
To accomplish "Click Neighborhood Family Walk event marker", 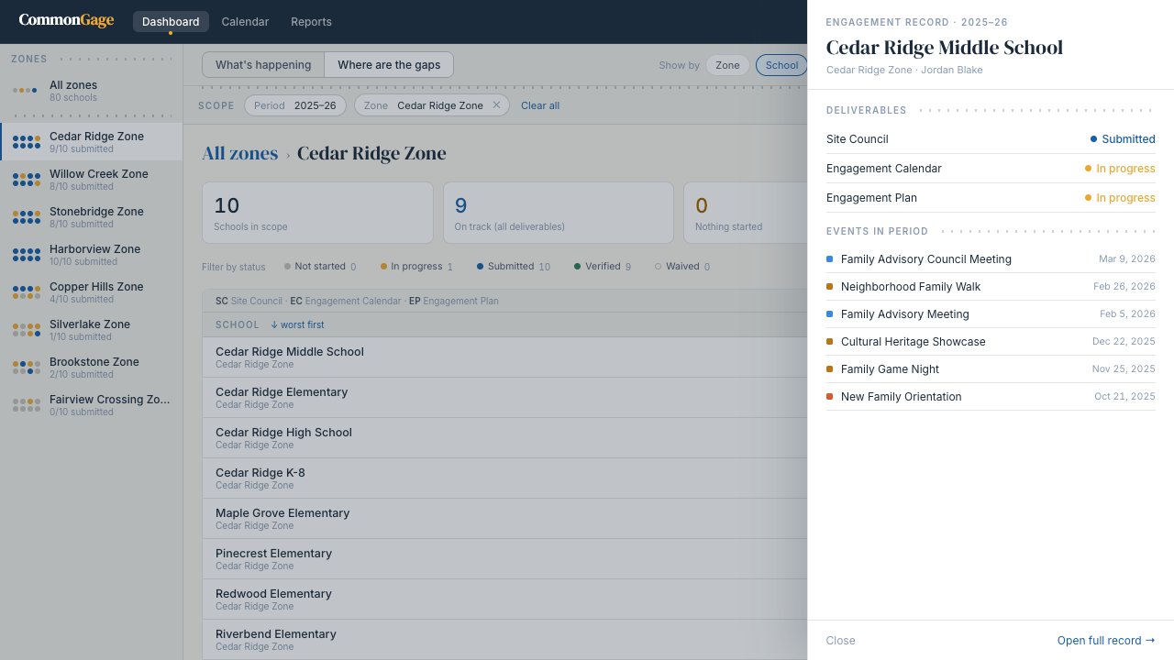I will point(830,287).
